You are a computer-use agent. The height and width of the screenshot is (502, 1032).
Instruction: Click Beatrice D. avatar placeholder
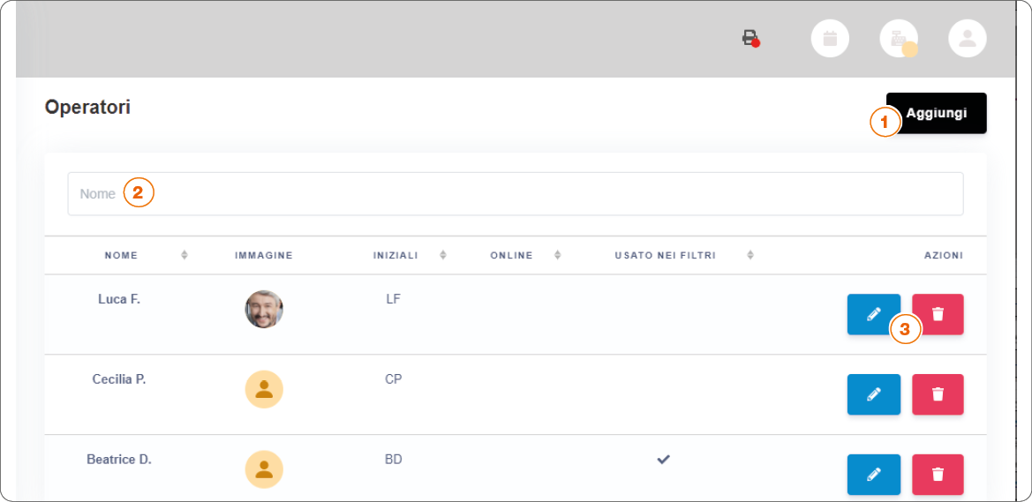click(x=264, y=469)
